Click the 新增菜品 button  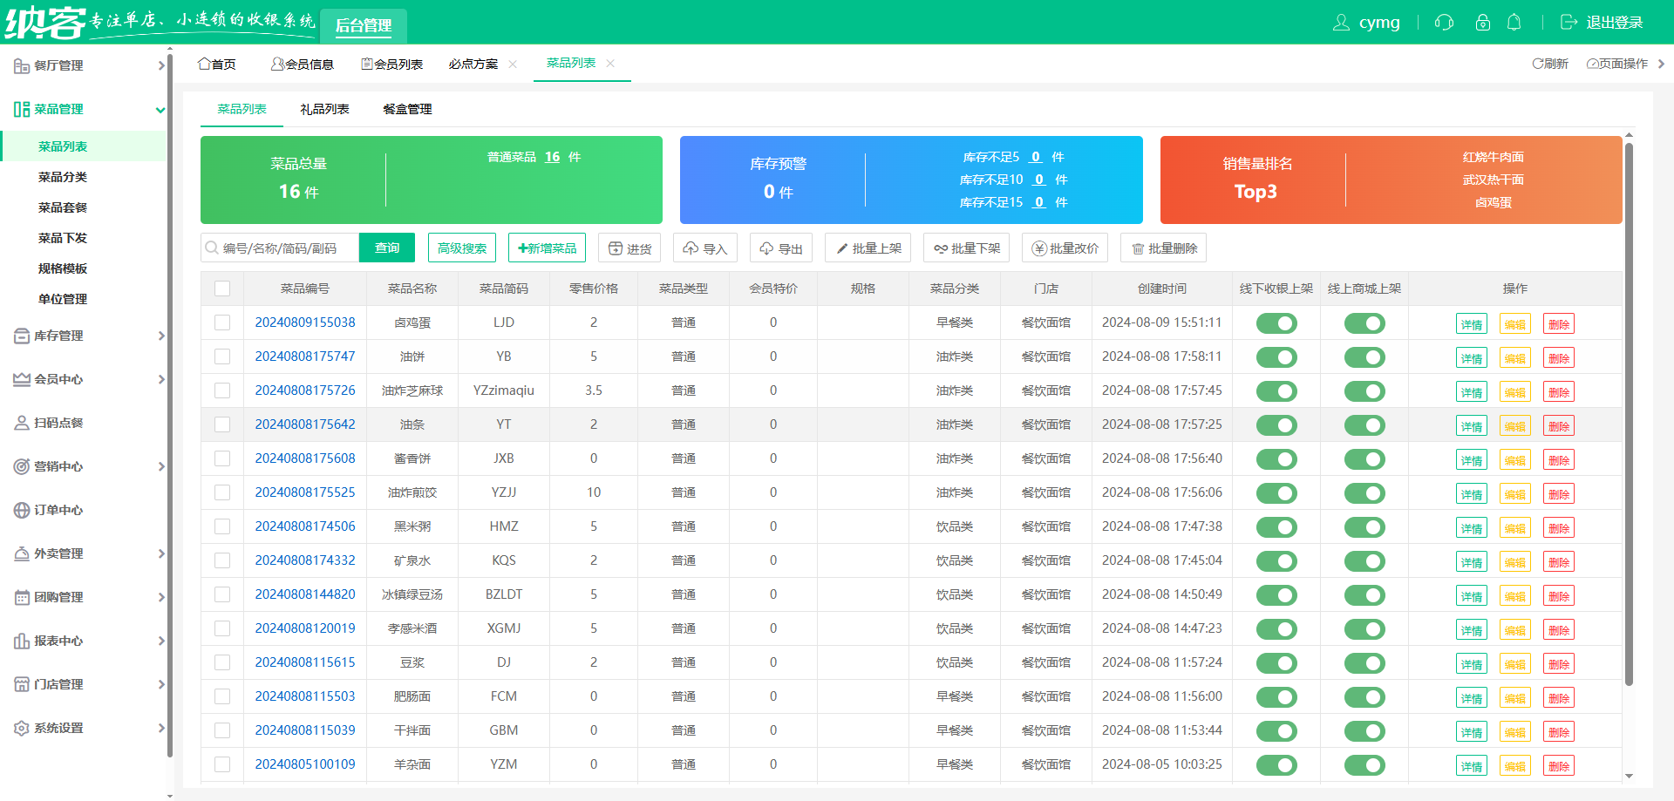click(x=547, y=248)
